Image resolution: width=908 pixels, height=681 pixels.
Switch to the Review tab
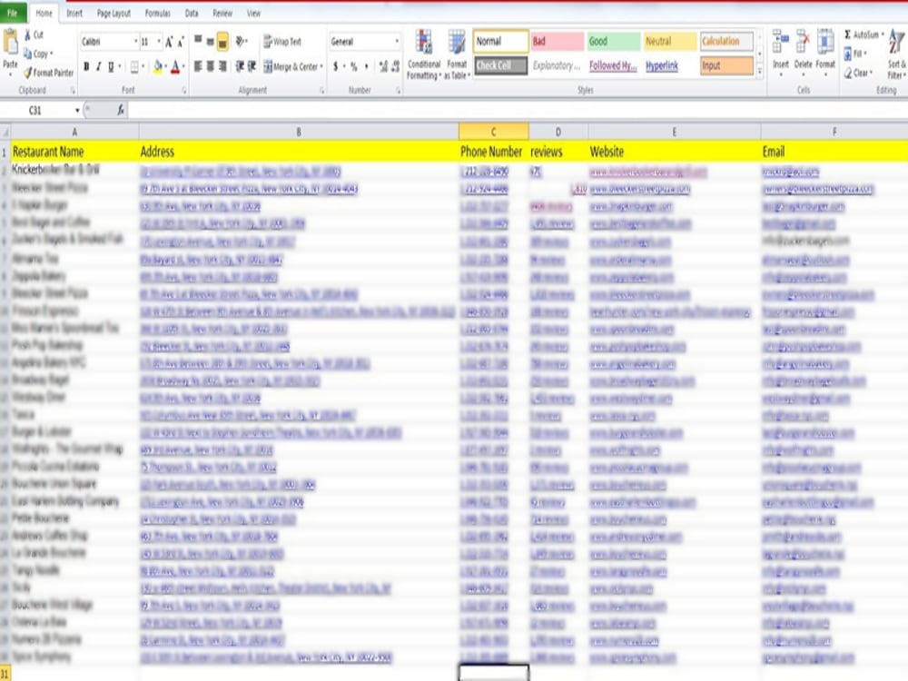pyautogui.click(x=222, y=13)
